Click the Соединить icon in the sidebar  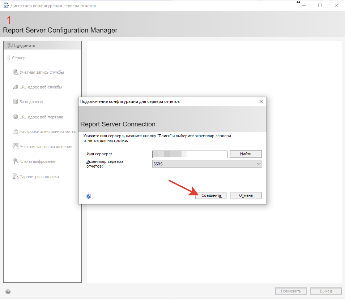tap(10, 45)
